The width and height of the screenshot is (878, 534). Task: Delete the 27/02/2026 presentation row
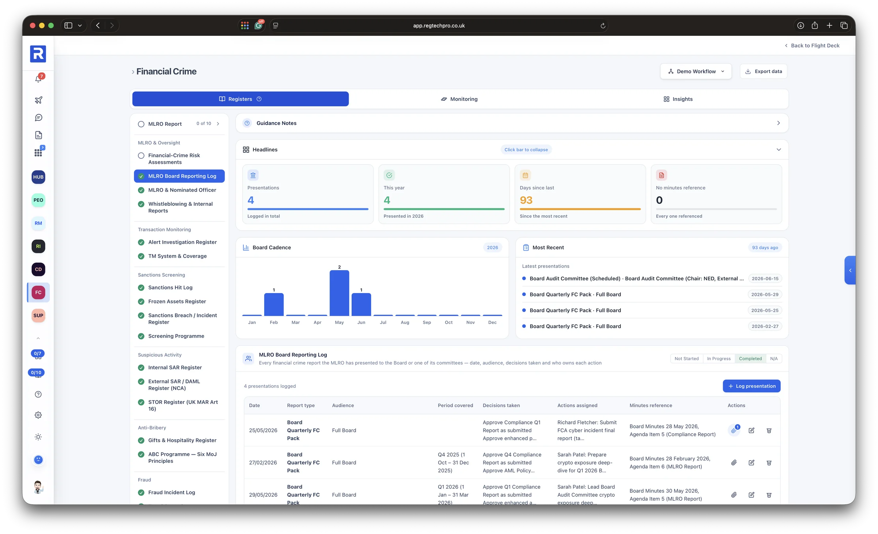pyautogui.click(x=769, y=462)
